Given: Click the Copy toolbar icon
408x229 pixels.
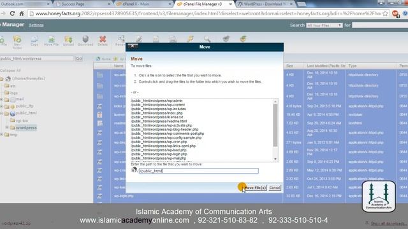Looking at the screenshot, I should (x=34, y=39).
